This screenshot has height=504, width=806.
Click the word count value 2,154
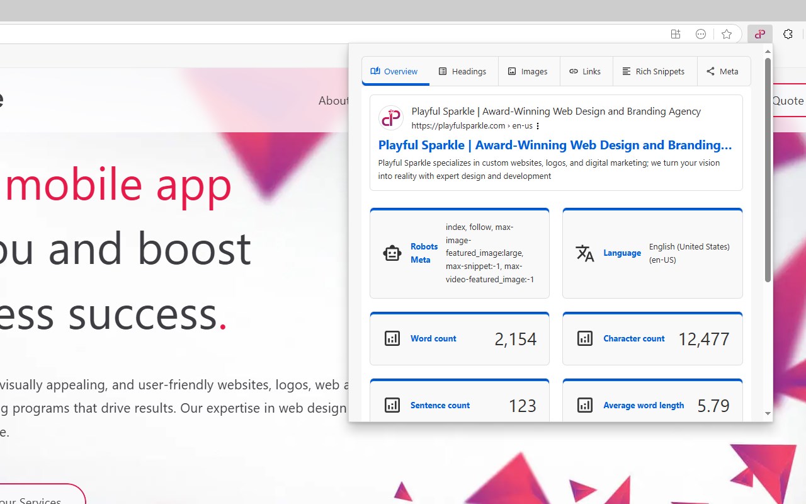pyautogui.click(x=516, y=339)
